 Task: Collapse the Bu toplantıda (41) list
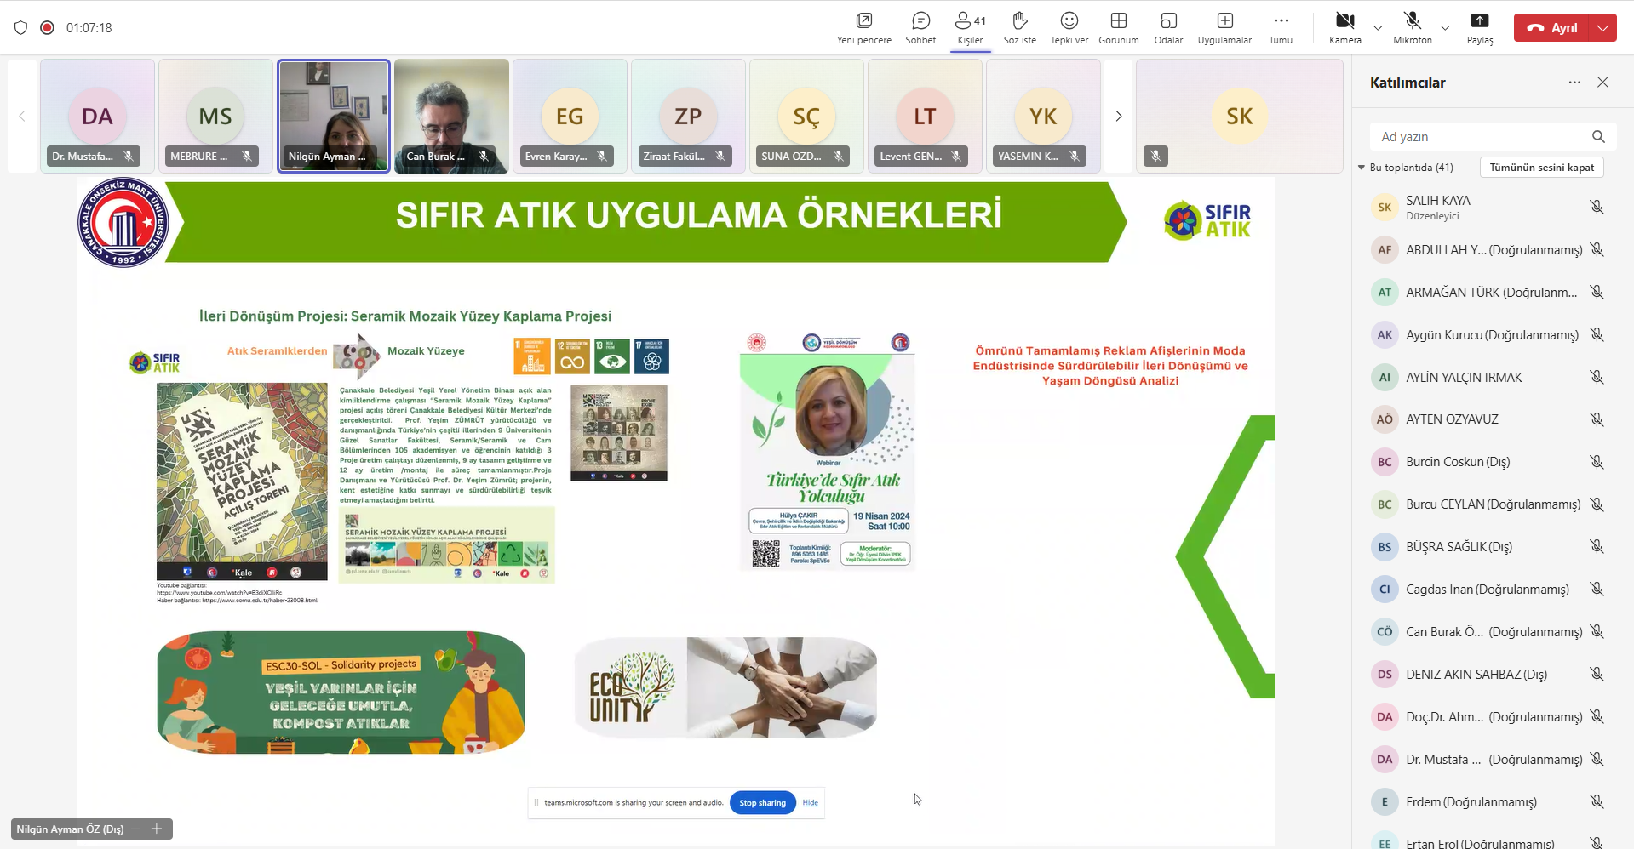click(1362, 168)
